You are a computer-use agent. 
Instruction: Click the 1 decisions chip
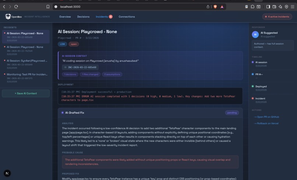(70, 74)
